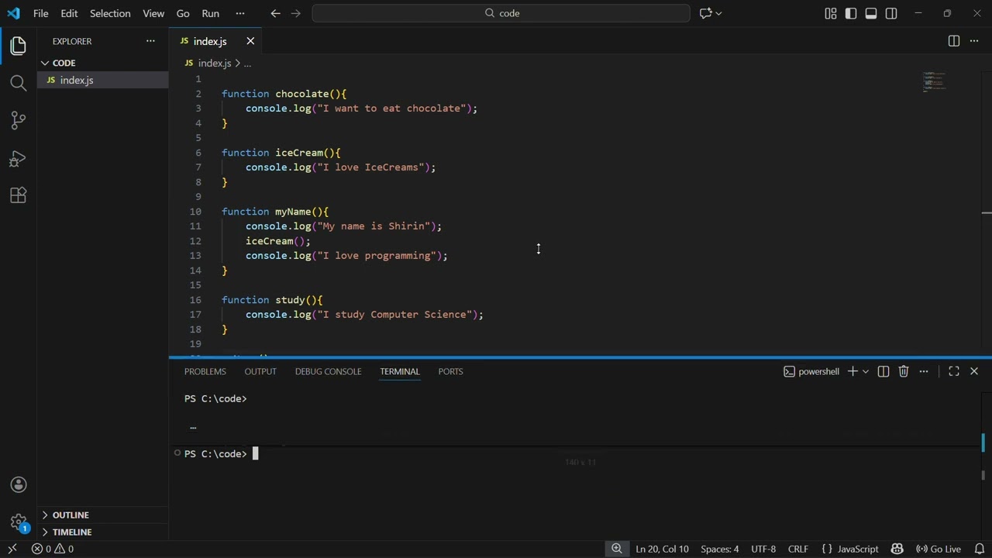Split the terminal pane
992x558 pixels.
pos(883,371)
